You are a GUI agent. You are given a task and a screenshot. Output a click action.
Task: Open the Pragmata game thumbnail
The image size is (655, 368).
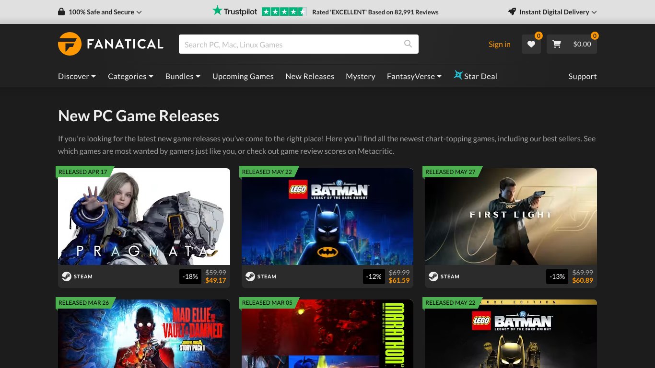pyautogui.click(x=144, y=217)
